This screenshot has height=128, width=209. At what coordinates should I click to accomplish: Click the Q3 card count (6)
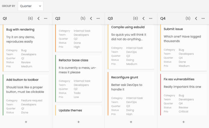point(136,19)
